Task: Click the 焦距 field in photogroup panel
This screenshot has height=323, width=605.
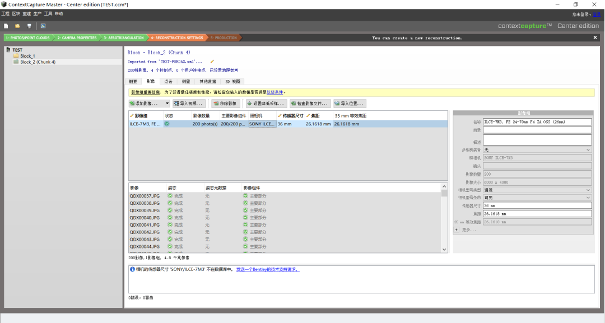Action: click(x=537, y=214)
